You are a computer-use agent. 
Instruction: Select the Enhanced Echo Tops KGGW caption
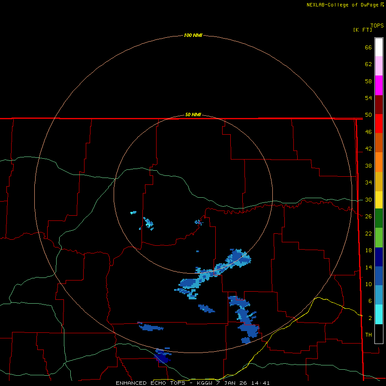(193, 383)
